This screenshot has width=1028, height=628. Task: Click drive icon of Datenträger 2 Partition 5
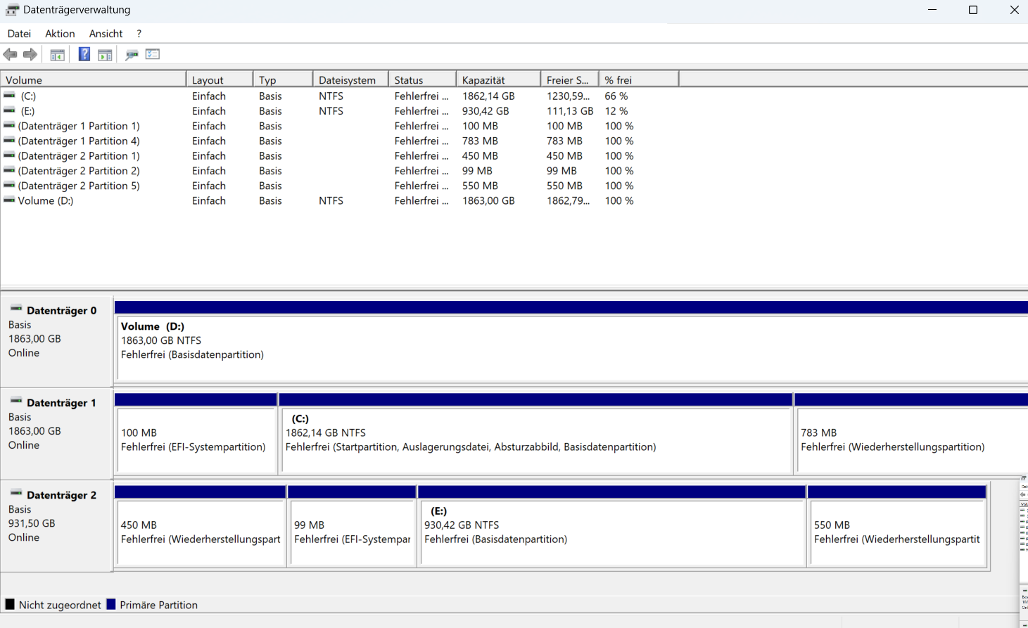click(x=9, y=185)
